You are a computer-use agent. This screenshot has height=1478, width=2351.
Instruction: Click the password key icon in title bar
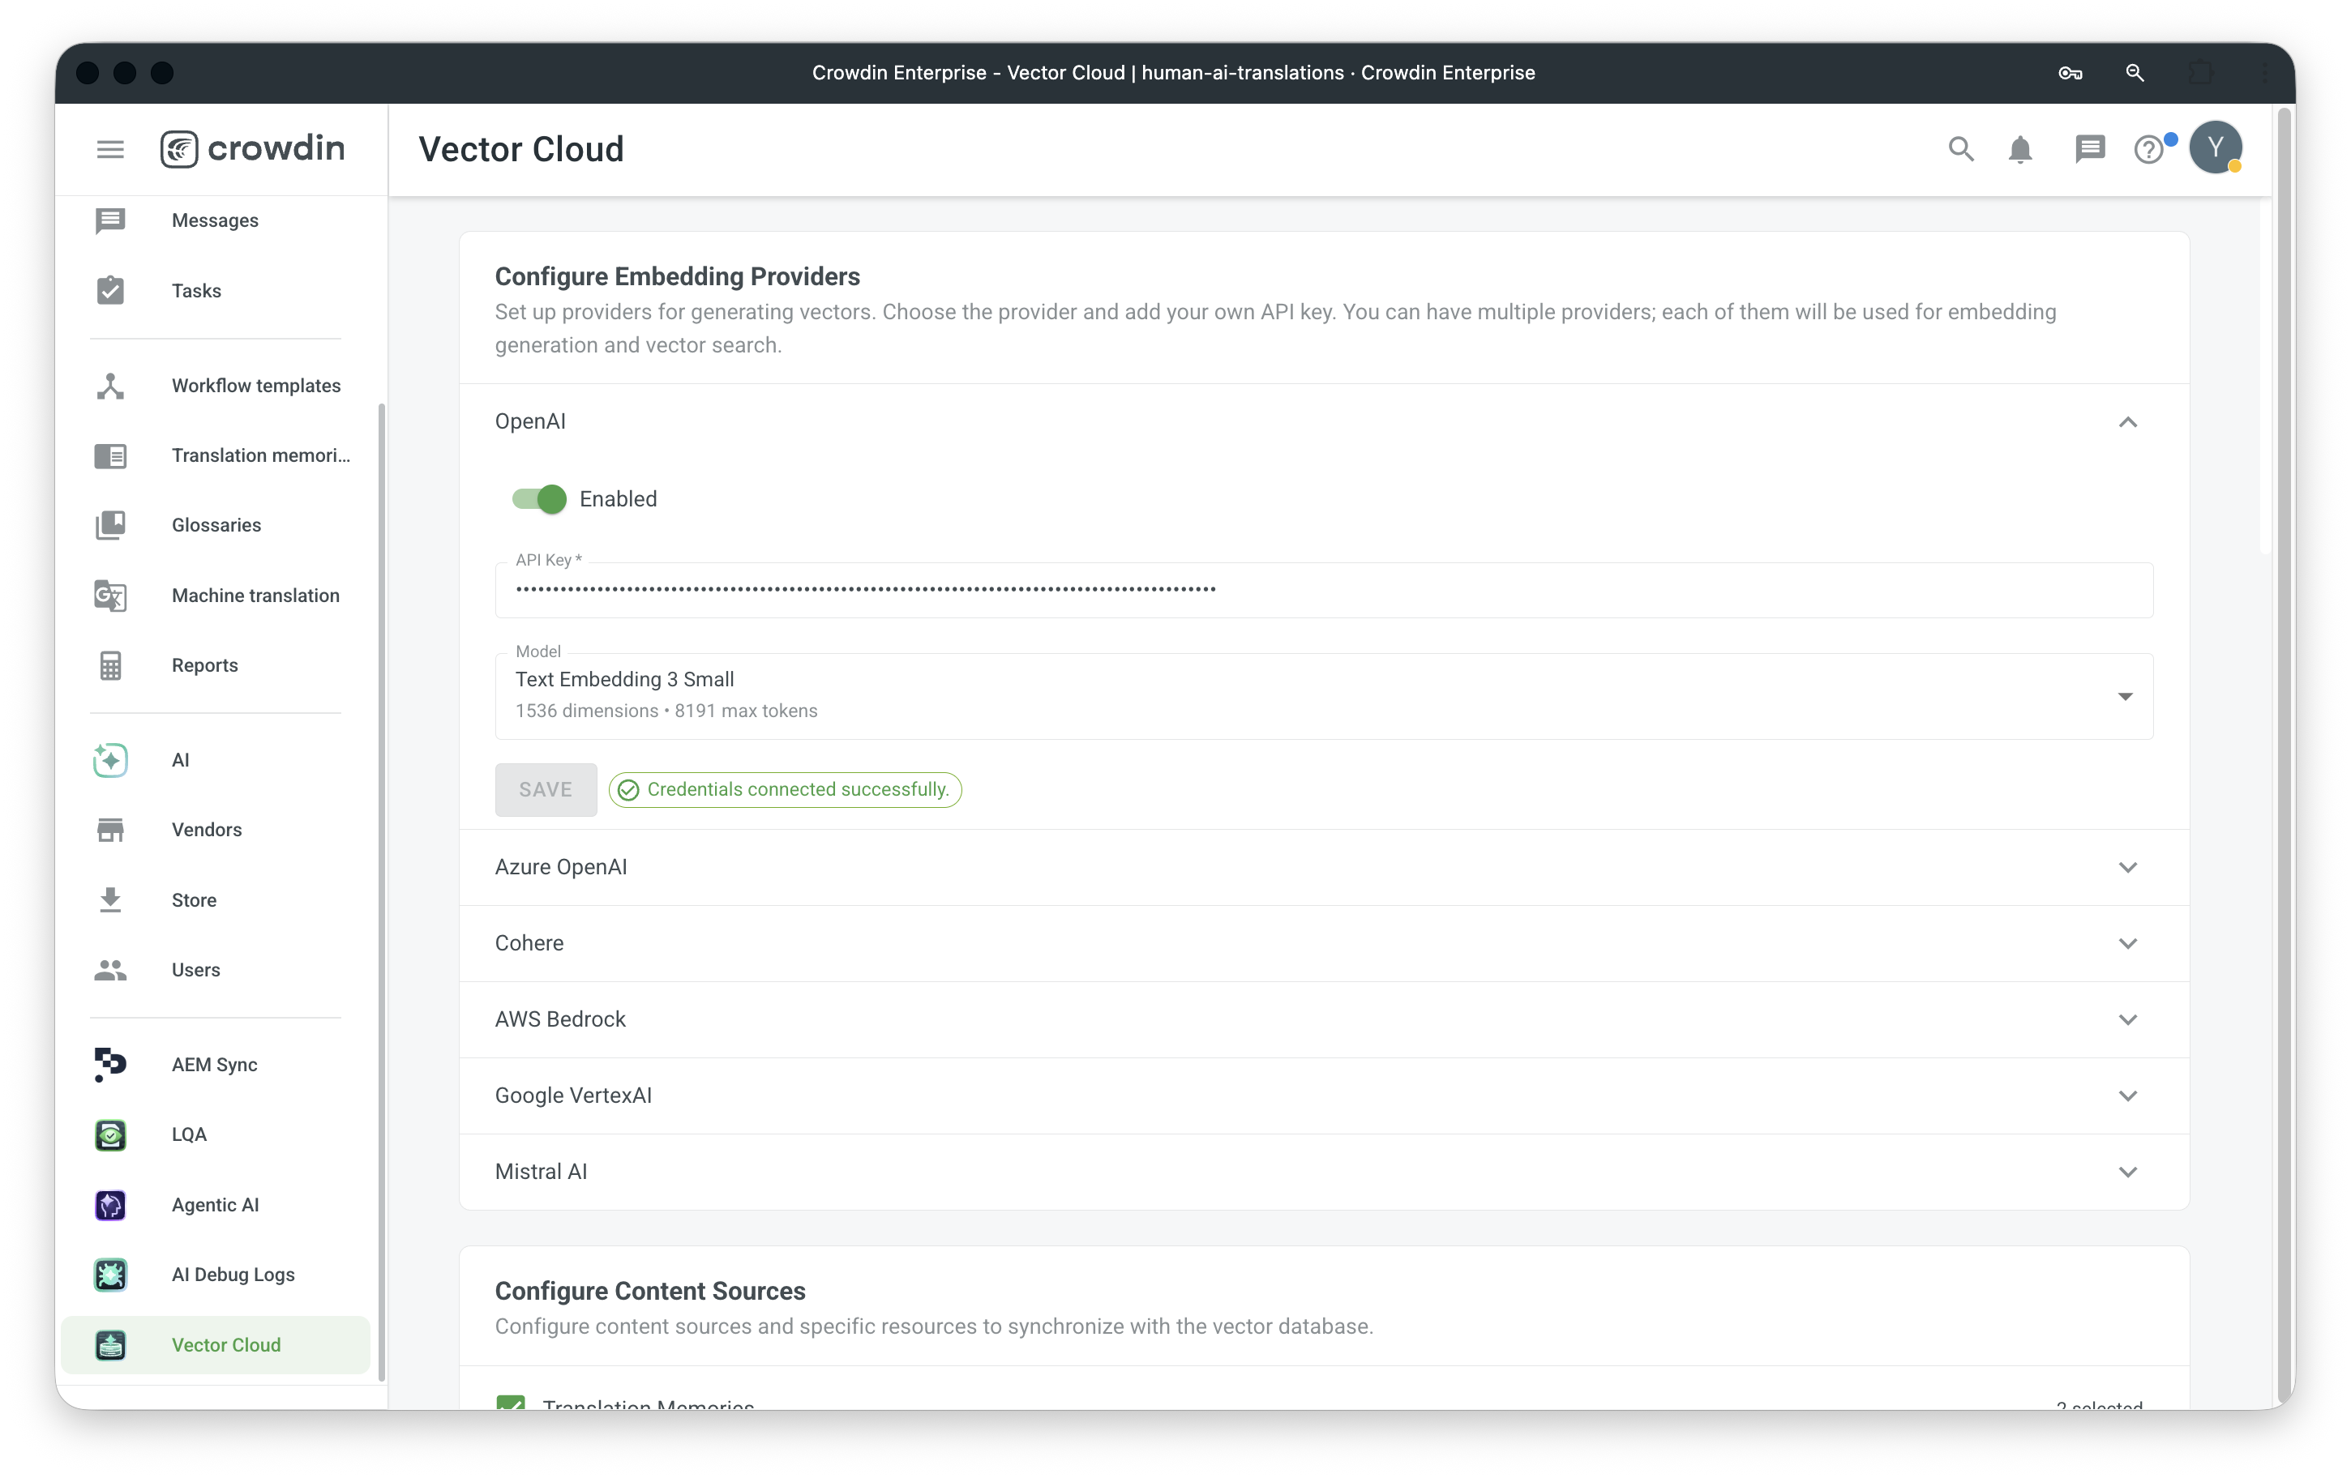2070,73
